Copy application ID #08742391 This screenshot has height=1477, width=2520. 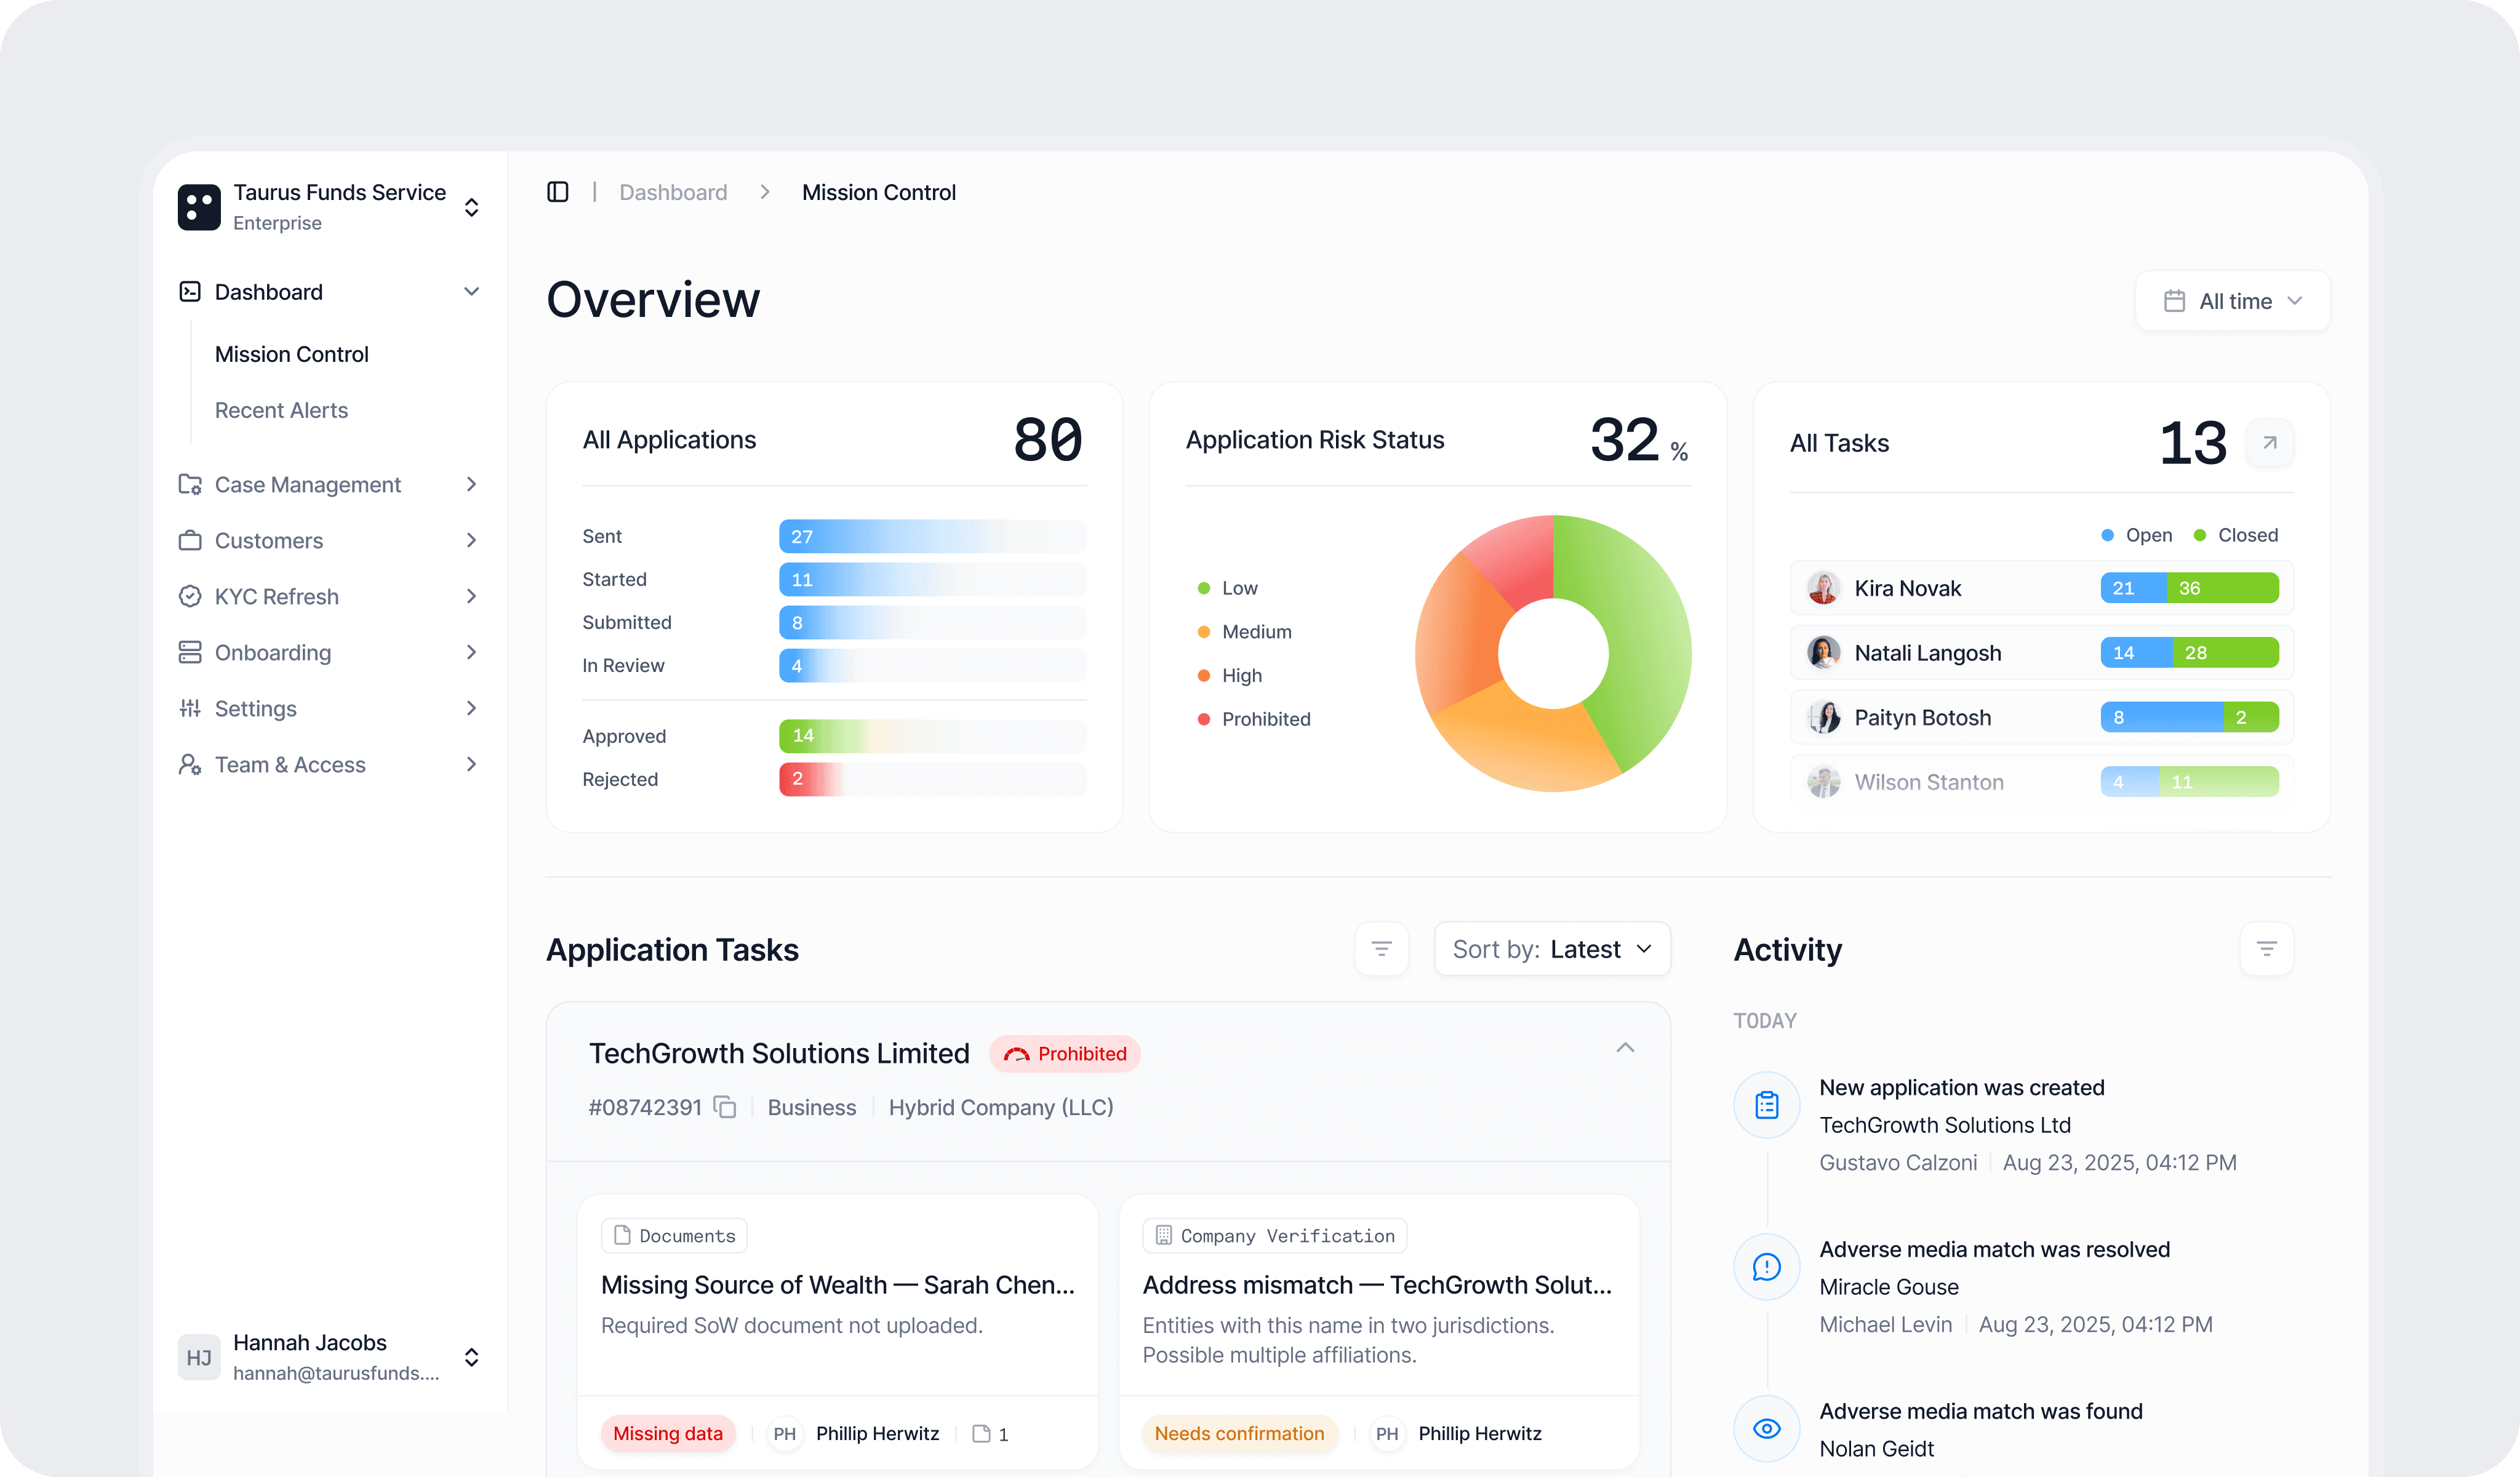click(x=725, y=1107)
